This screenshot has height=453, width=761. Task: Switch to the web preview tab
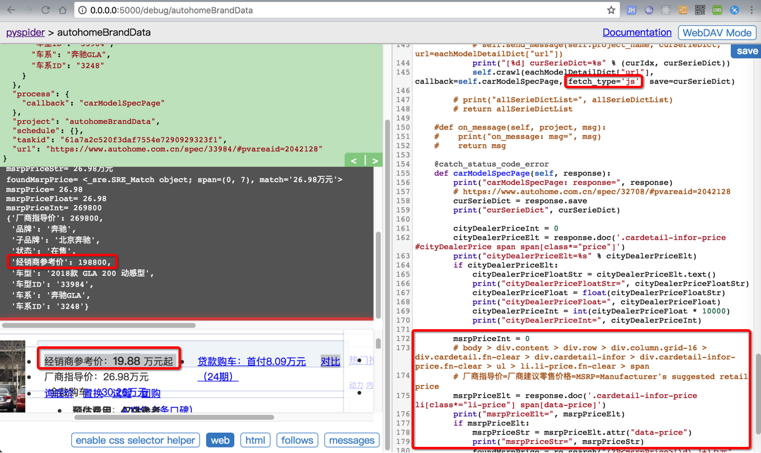tap(220, 440)
